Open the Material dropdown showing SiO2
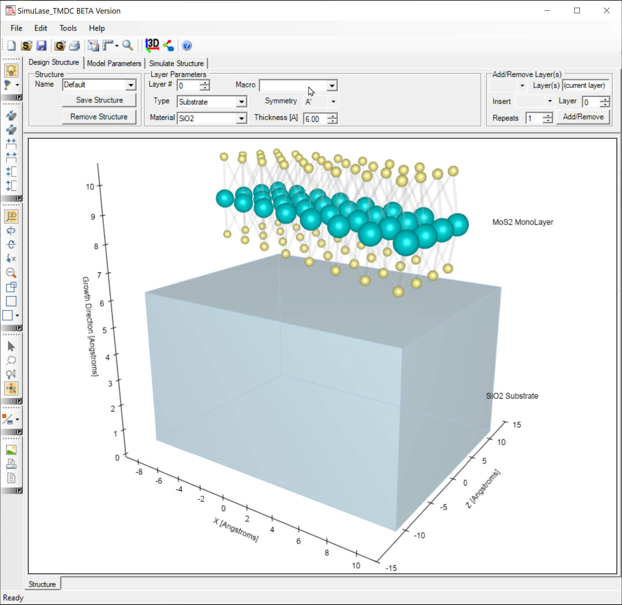 pos(241,118)
